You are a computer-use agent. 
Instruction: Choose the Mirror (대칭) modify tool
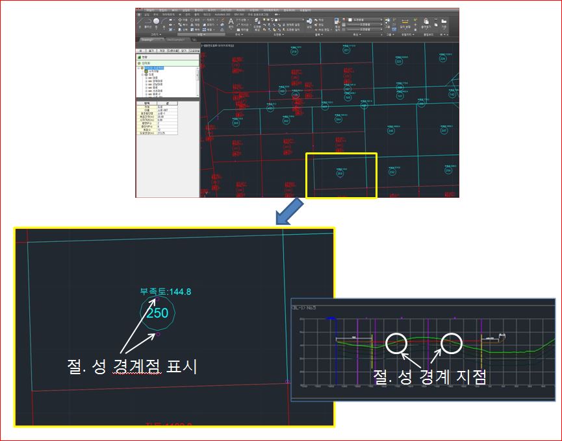[195, 25]
